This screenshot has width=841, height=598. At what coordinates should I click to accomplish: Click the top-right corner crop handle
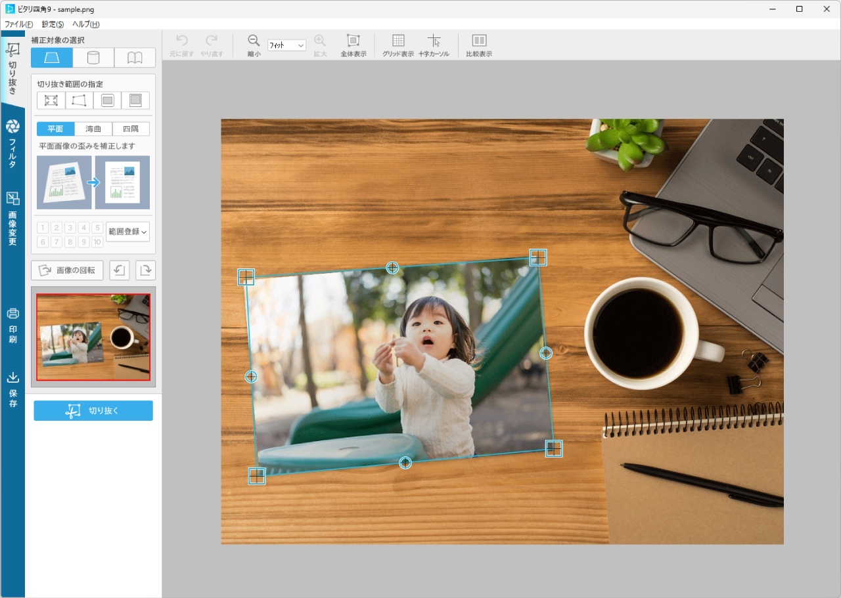pos(538,257)
